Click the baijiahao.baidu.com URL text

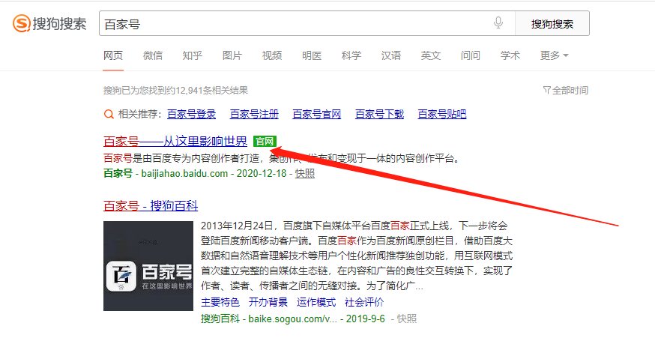pos(184,173)
